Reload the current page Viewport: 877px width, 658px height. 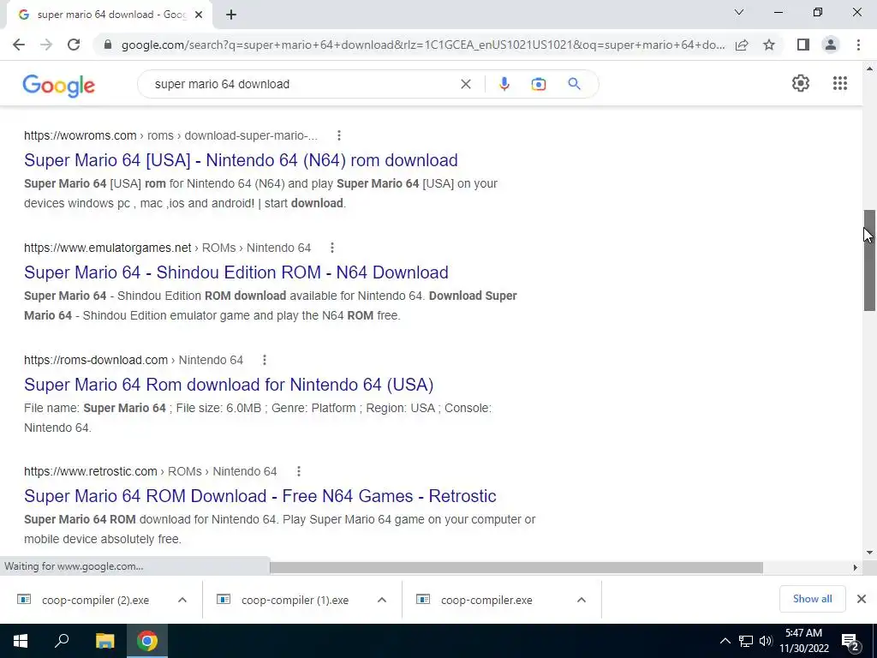(x=74, y=45)
